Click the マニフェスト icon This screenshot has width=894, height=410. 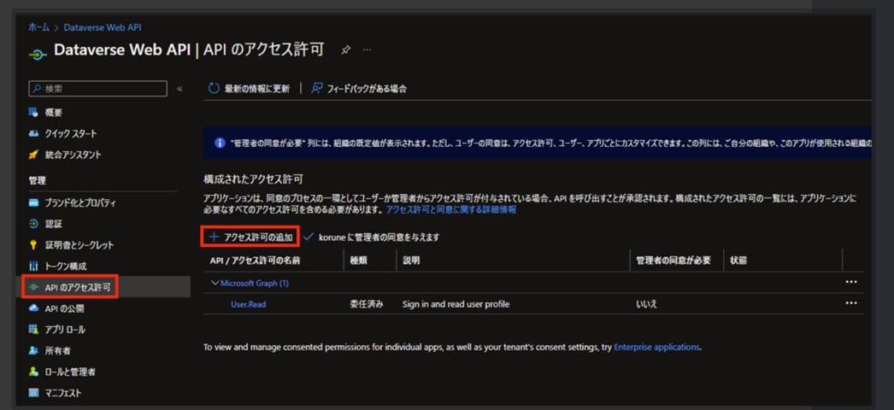[x=33, y=393]
